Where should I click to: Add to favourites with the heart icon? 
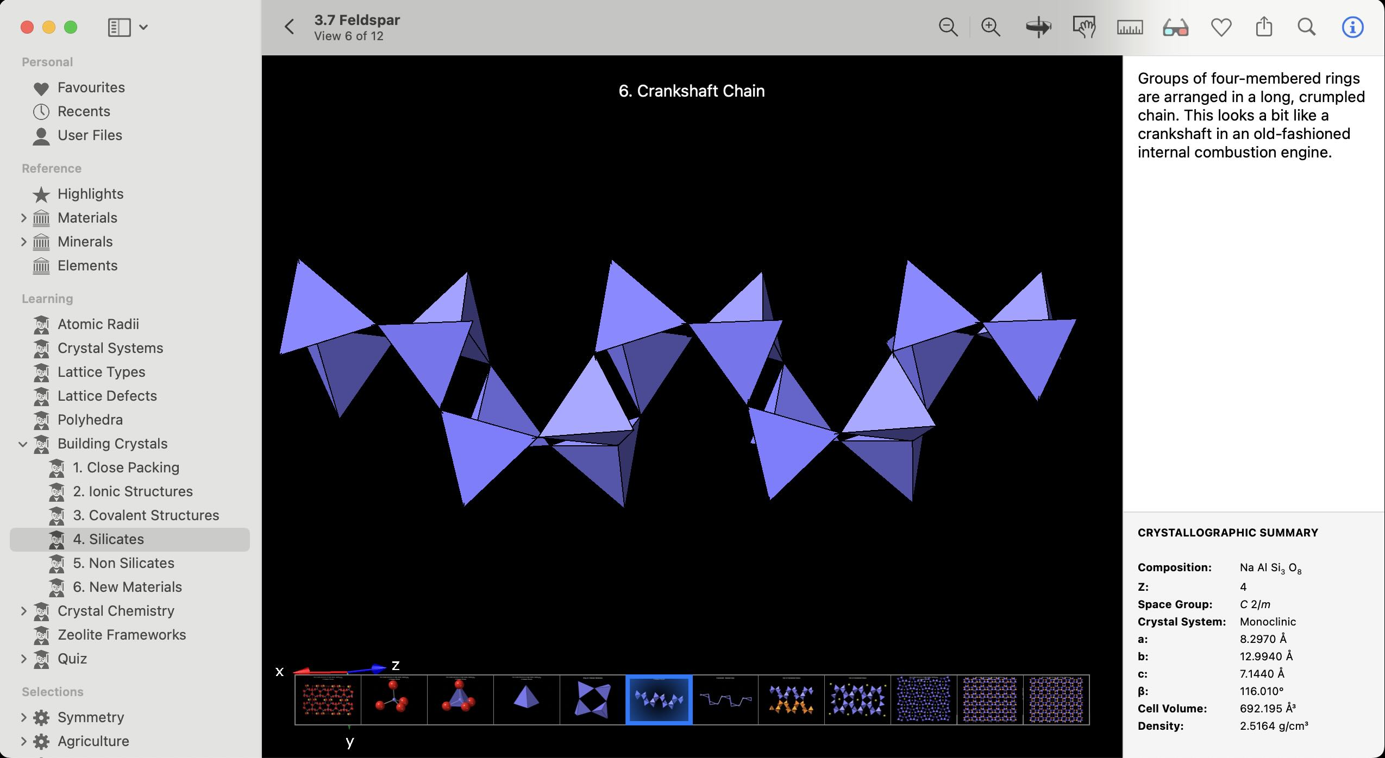click(x=1221, y=27)
